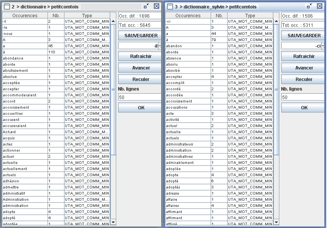Viewport: 327px width, 228px height.
Task: Click Nb. column header in dictionnaire_sylvin window
Action: tap(219, 16)
